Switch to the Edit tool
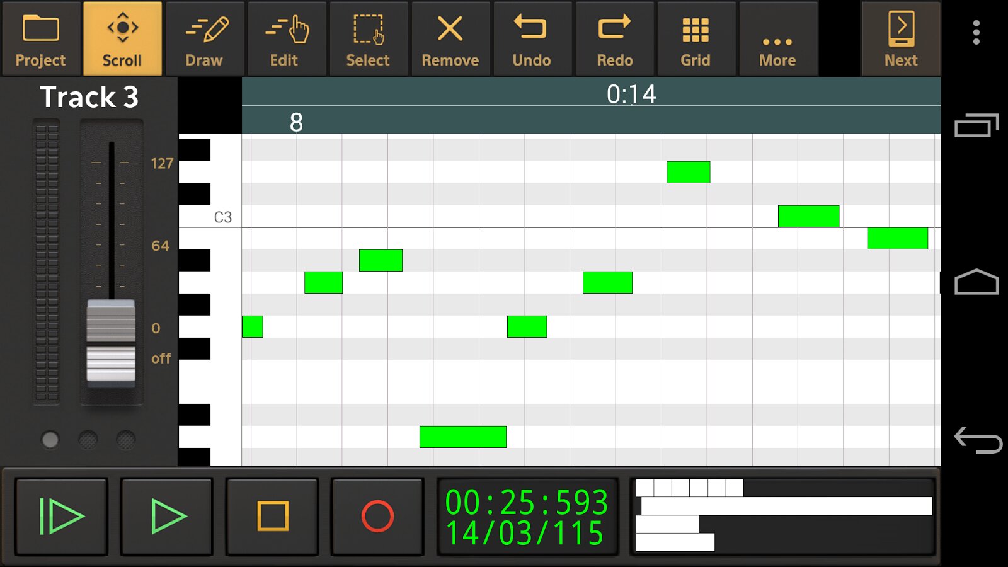 (x=286, y=38)
